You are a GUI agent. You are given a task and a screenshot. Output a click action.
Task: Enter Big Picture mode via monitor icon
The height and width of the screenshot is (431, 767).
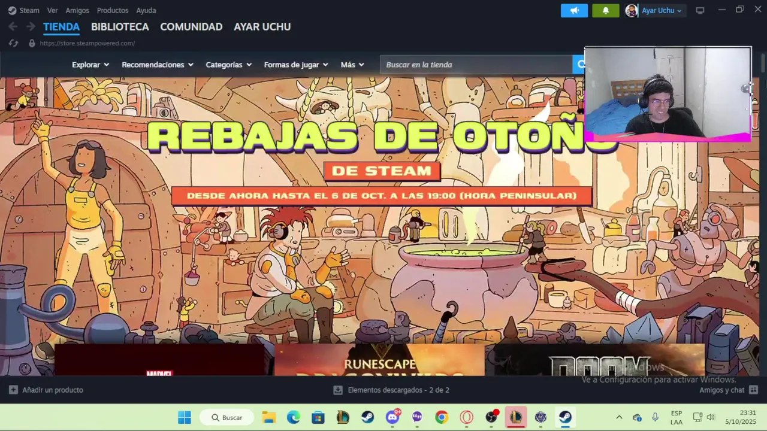[700, 10]
